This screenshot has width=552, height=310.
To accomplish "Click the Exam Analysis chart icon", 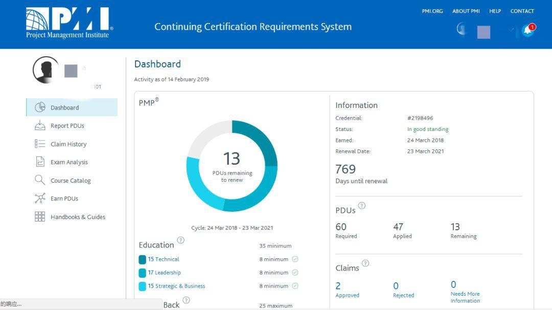I will [x=40, y=162].
